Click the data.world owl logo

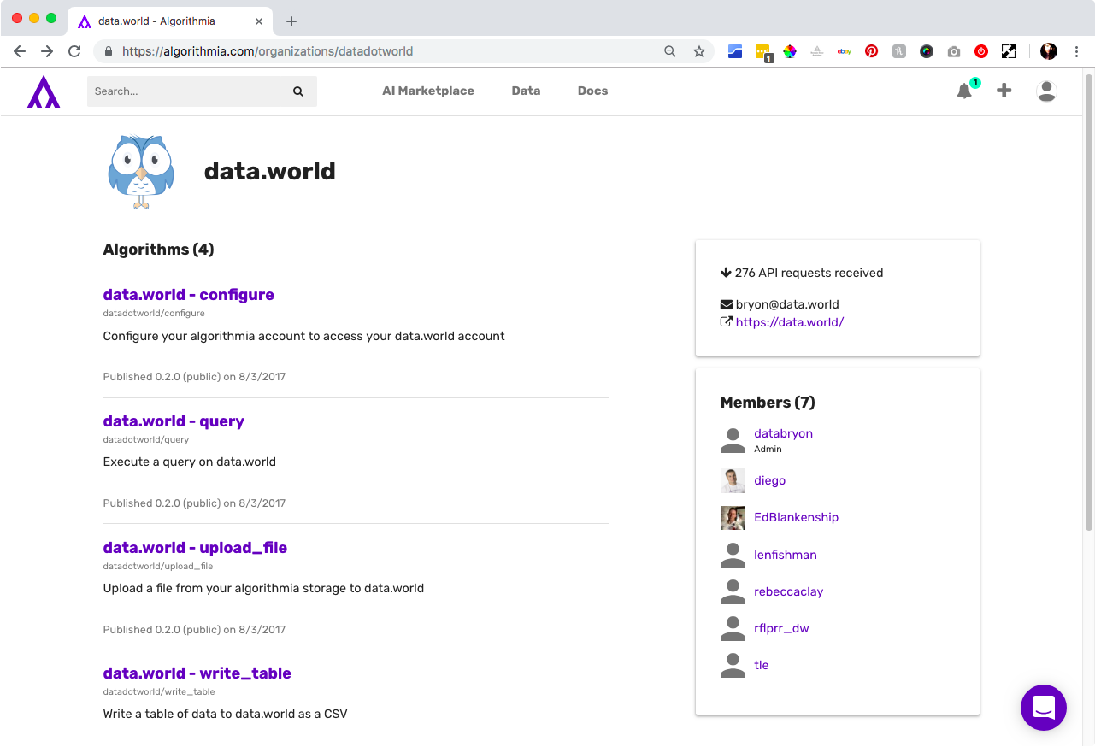click(x=141, y=172)
